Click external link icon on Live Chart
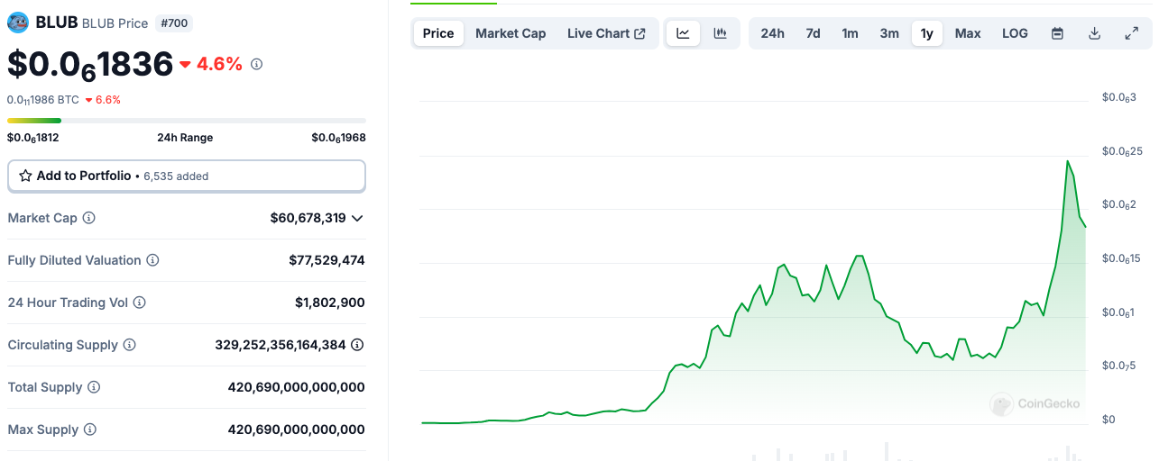Viewport: 1159px width, 461px height. click(x=640, y=33)
